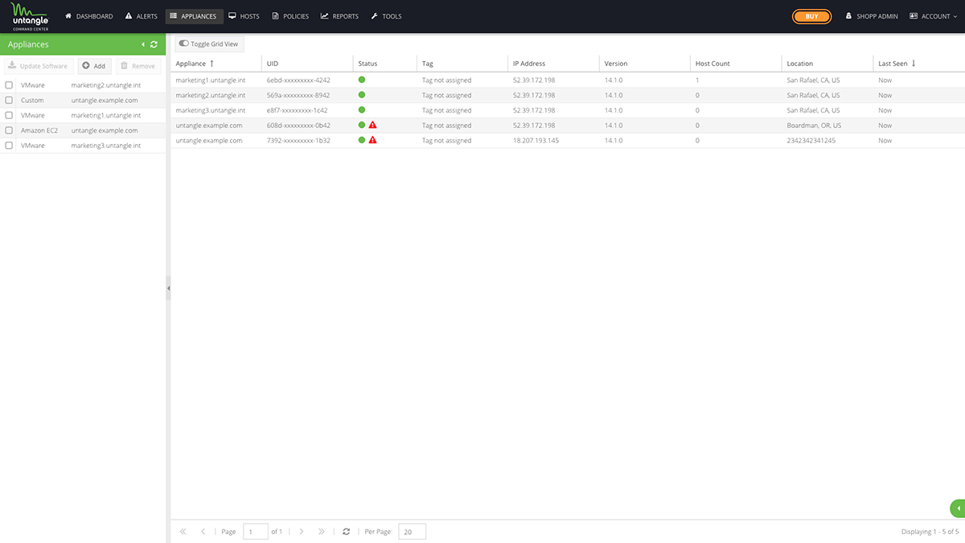Check the box for Custom untangle.example.com
965x543 pixels.
tap(9, 101)
